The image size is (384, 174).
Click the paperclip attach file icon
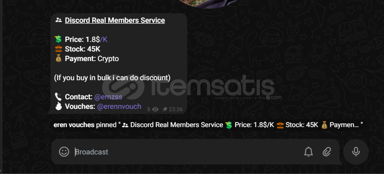[327, 152]
